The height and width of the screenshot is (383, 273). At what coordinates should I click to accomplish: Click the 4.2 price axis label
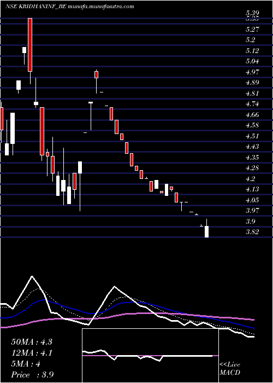[x=251, y=178]
